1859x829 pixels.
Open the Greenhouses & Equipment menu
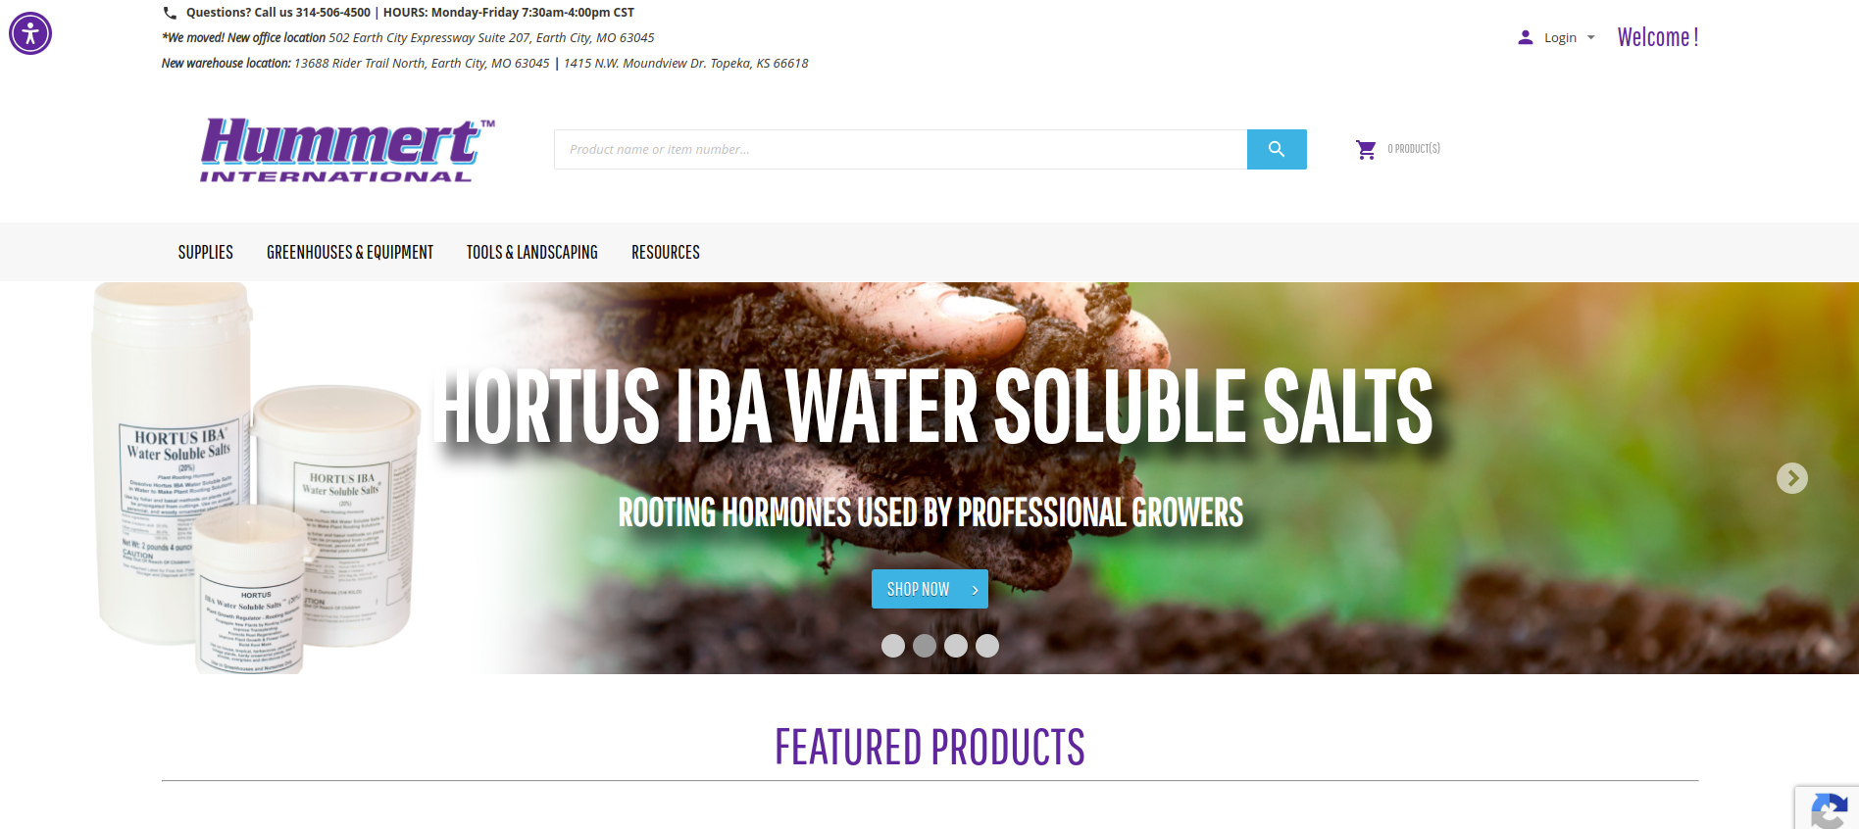(350, 252)
